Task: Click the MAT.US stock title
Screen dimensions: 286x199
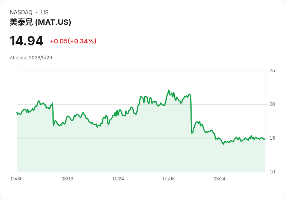Action: [40, 22]
